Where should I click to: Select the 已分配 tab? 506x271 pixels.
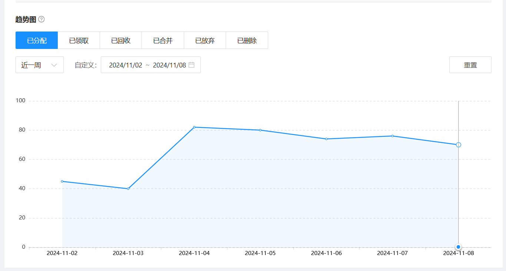click(37, 40)
